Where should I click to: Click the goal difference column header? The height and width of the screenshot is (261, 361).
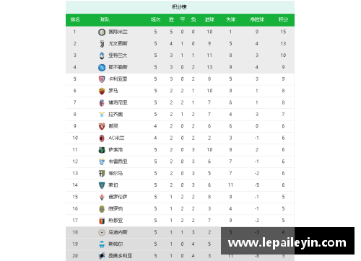(x=257, y=19)
